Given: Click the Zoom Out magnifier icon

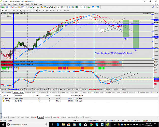Looking at the screenshot, I should coord(73,7).
